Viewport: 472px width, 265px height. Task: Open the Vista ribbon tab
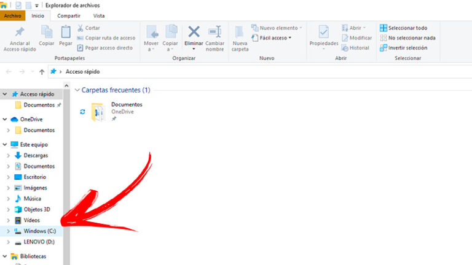point(98,16)
